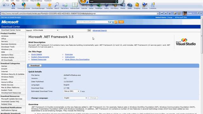Click the Visual Studio logo
The width and height of the screenshot is (203, 114).
[x=186, y=42]
